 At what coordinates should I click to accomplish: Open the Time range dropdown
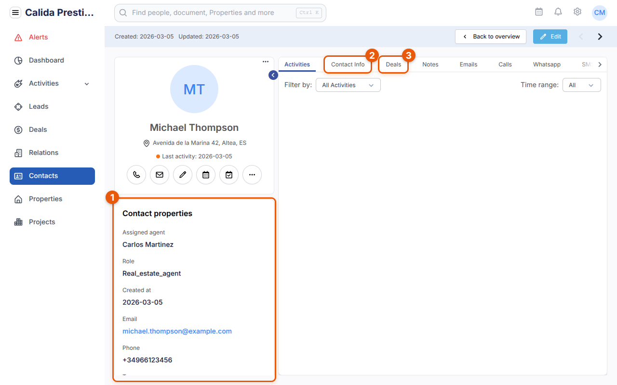(582, 85)
